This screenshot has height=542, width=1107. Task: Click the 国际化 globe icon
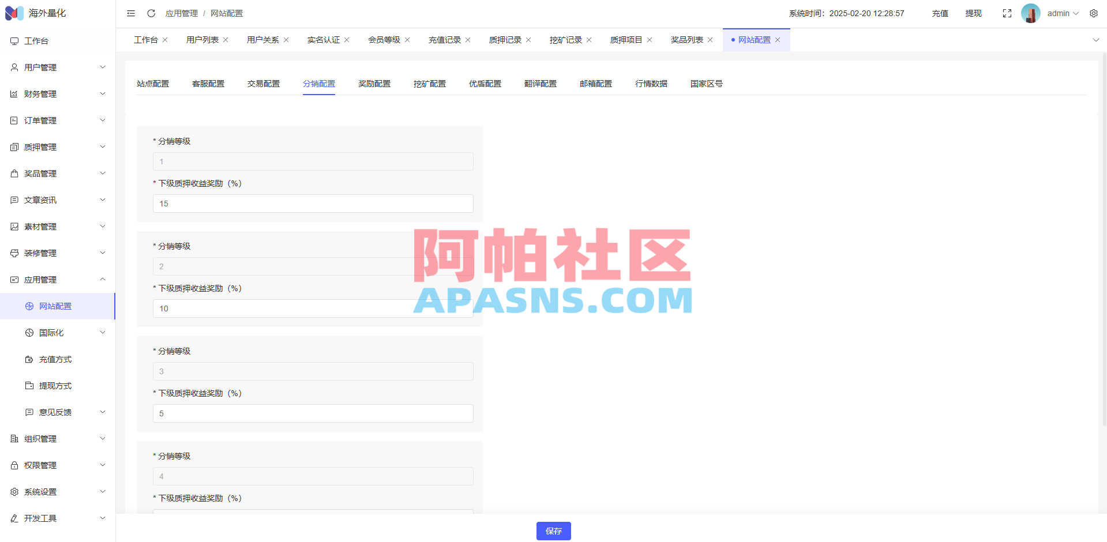pos(29,333)
